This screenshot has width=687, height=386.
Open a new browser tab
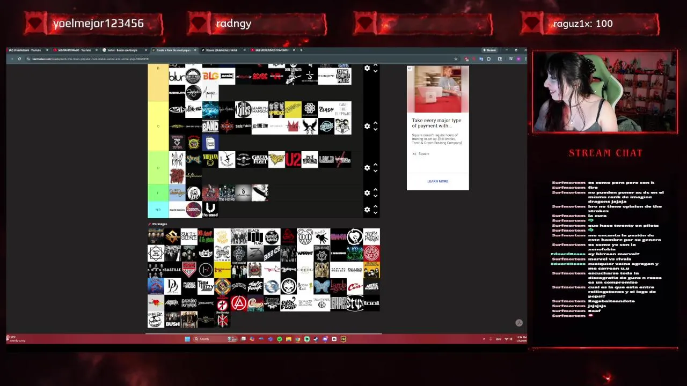click(x=301, y=50)
